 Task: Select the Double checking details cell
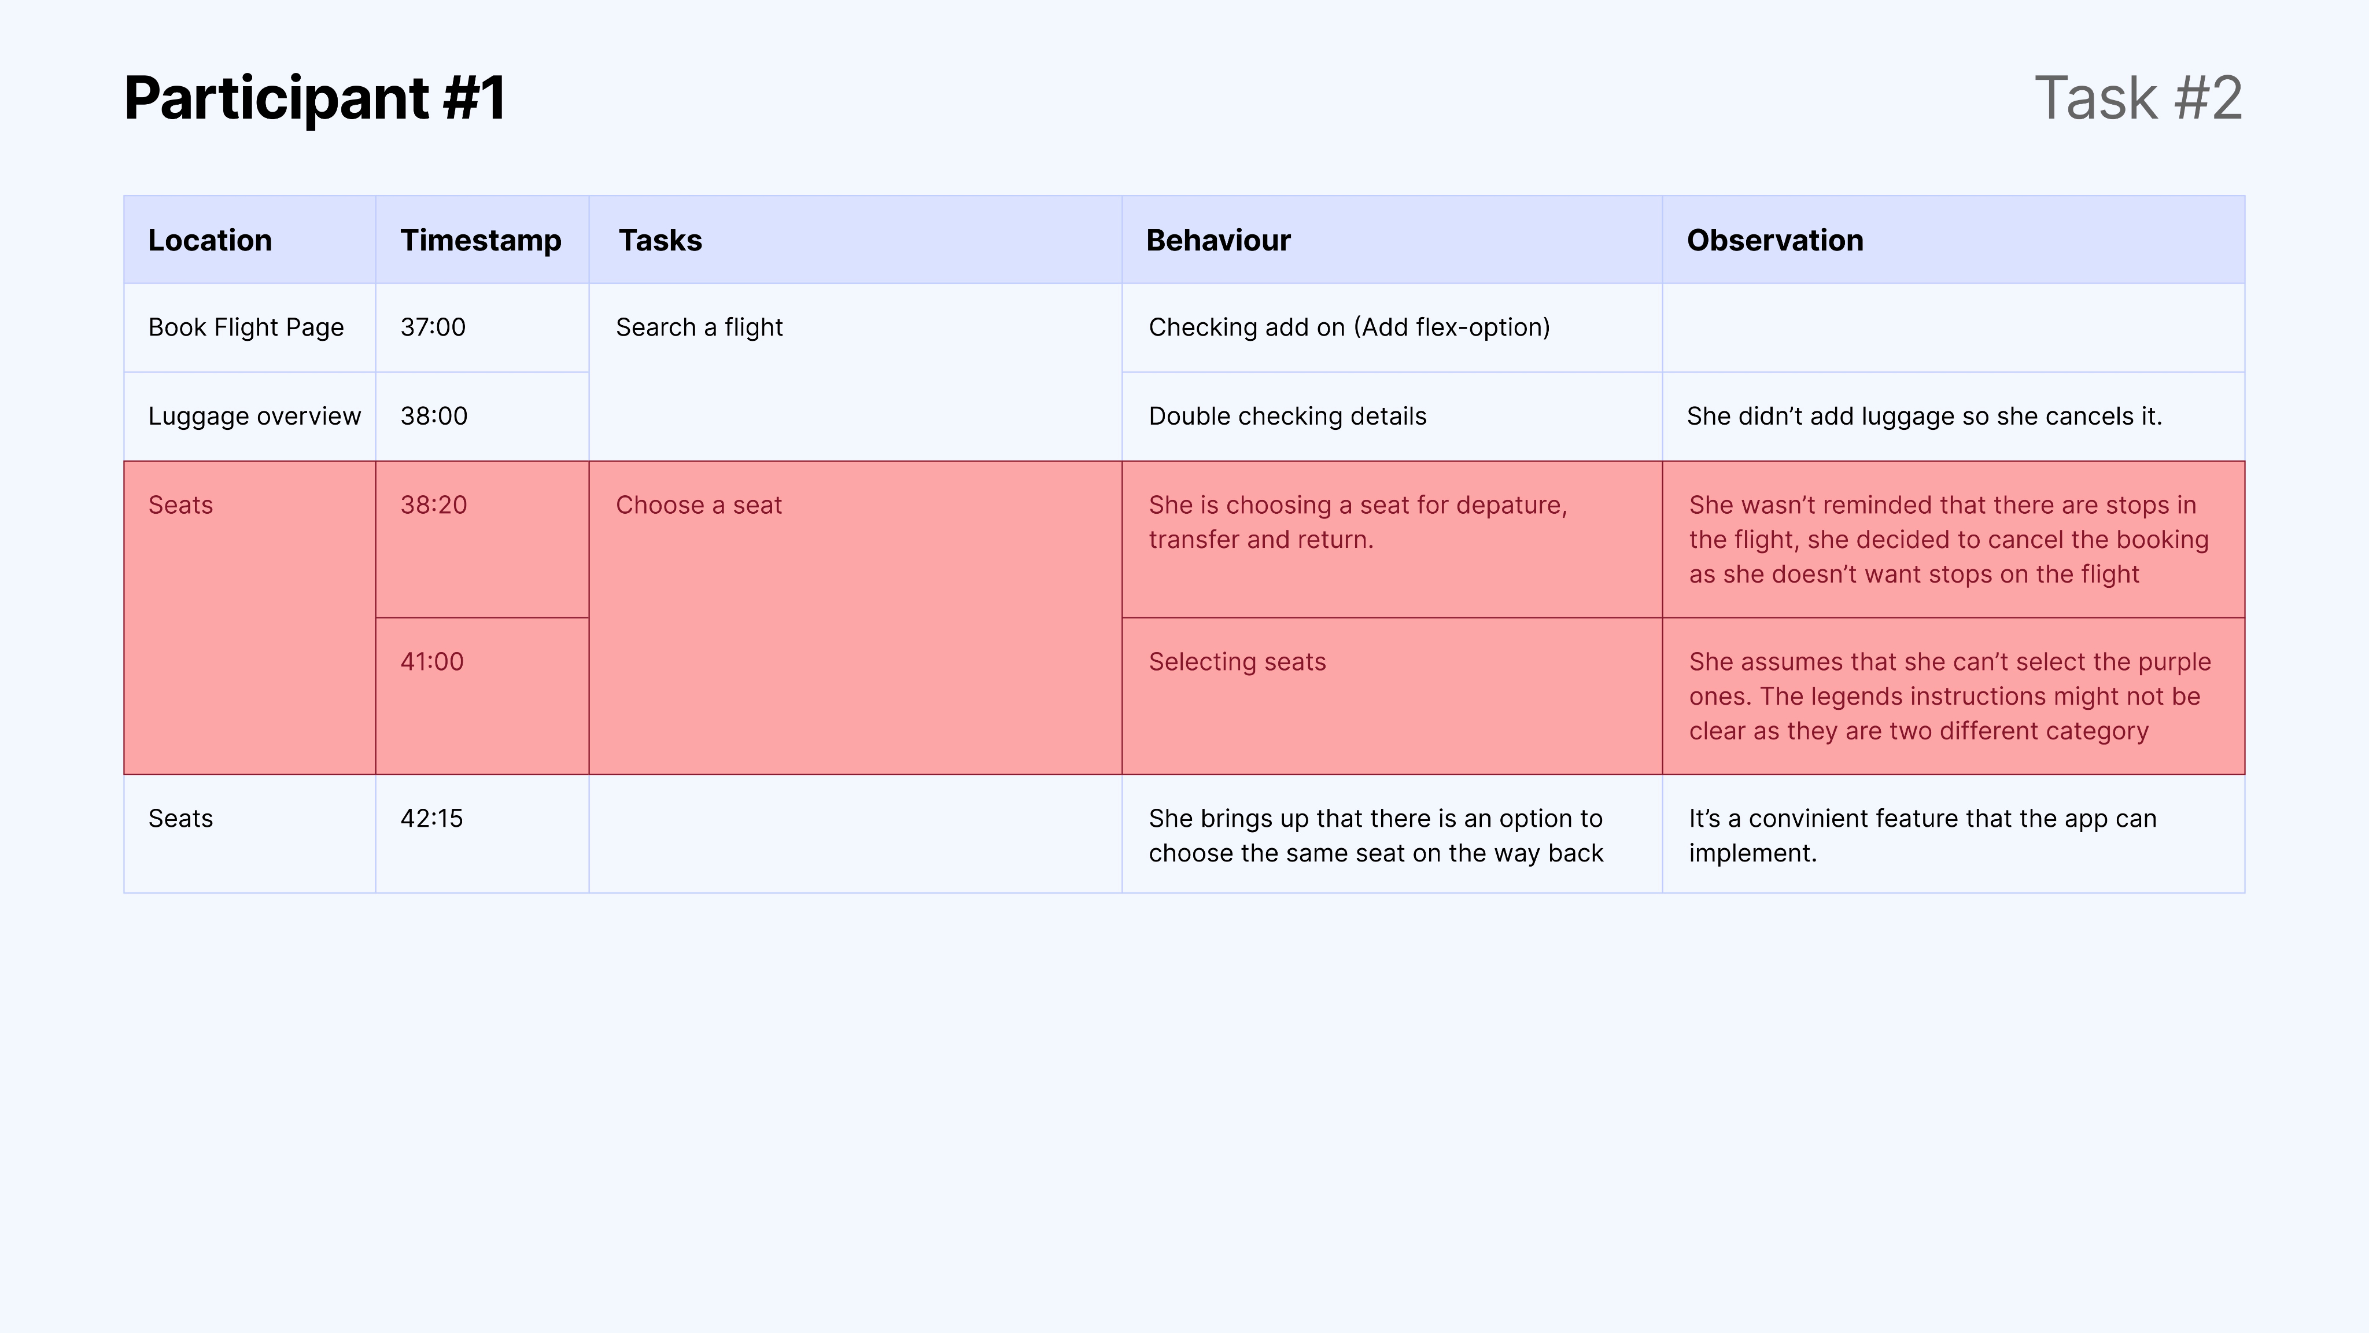[1286, 416]
